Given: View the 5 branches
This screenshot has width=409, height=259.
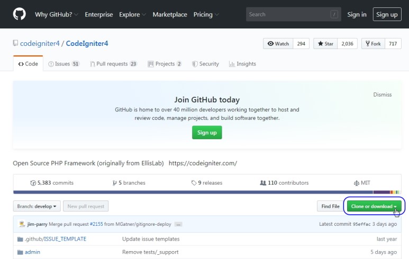Looking at the screenshot, I should (x=129, y=183).
